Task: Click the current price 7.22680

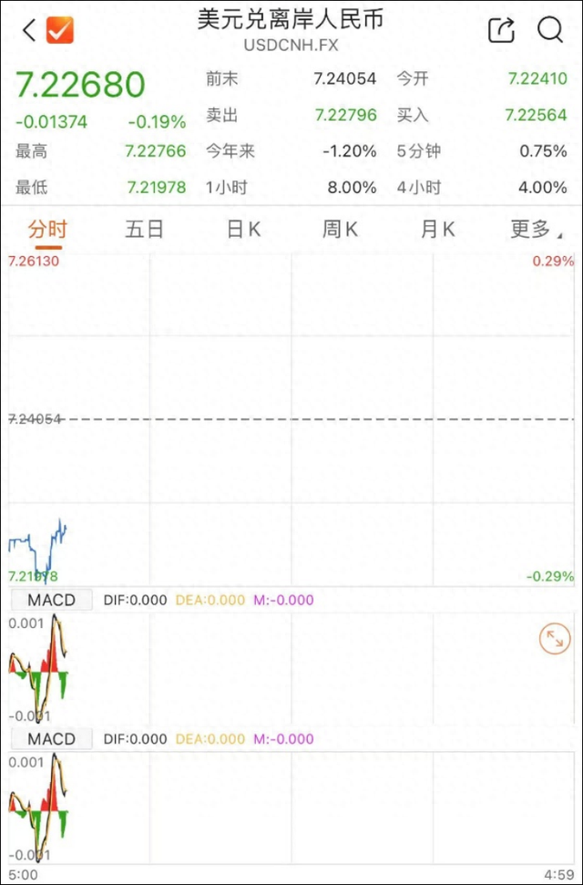Action: point(80,85)
